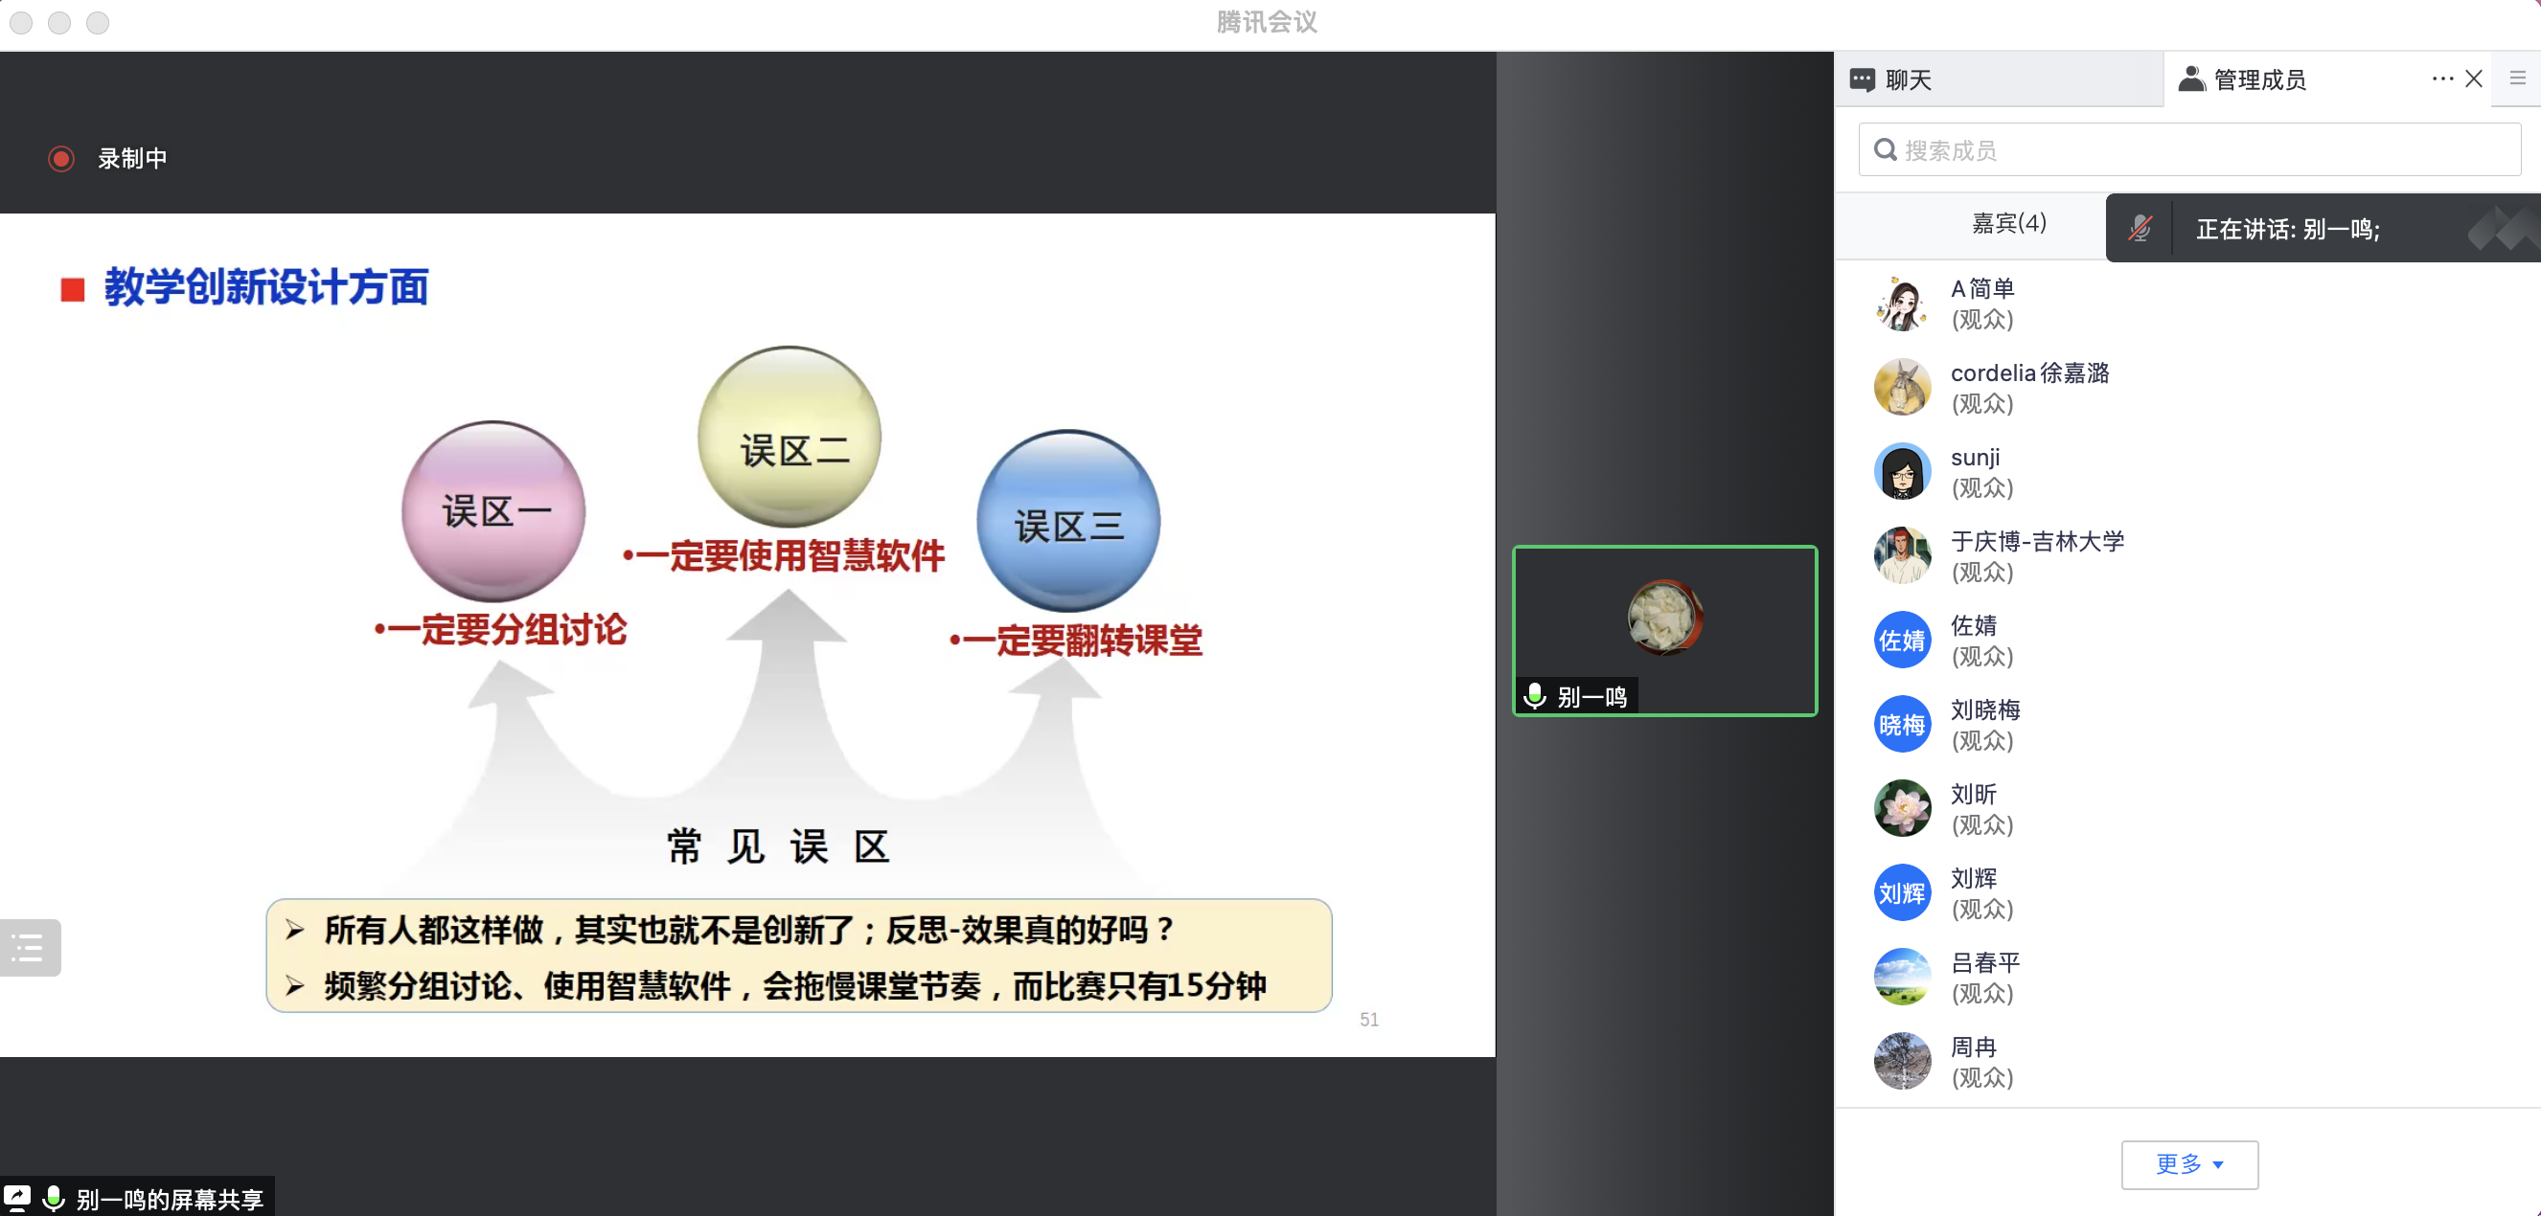The height and width of the screenshot is (1216, 2541).
Task: Click the 别一鸣 video tile
Action: click(x=1664, y=631)
